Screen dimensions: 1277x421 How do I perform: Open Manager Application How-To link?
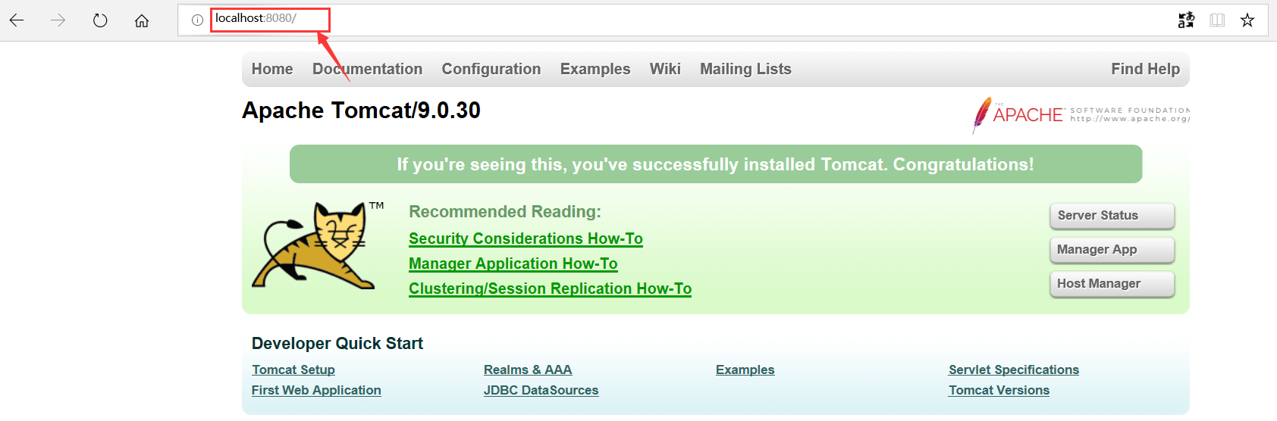point(513,264)
